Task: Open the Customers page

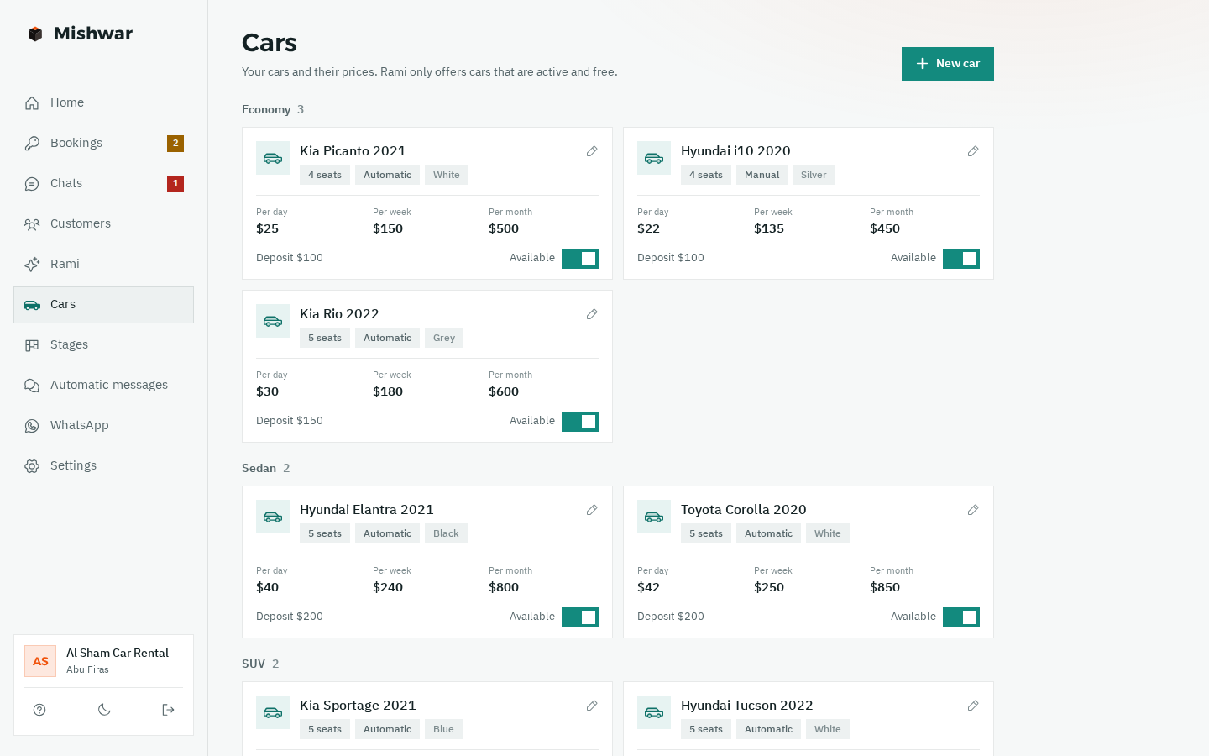Action: [103, 224]
